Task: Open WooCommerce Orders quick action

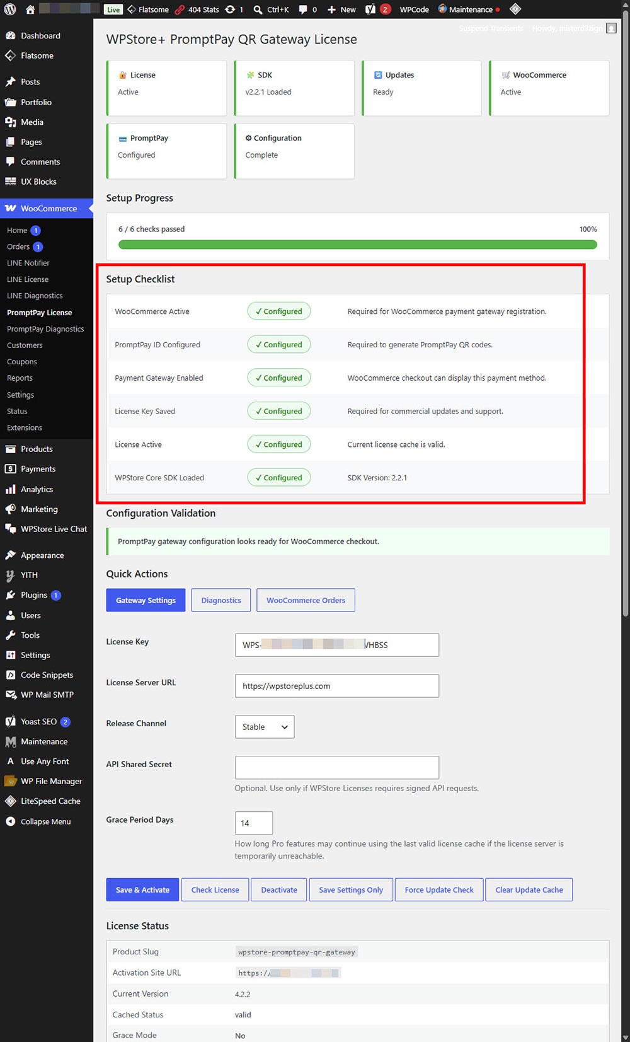Action: (306, 600)
